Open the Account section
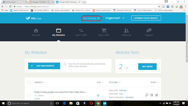Viewport: 188px width, 106px height. pyautogui.click(x=36, y=32)
